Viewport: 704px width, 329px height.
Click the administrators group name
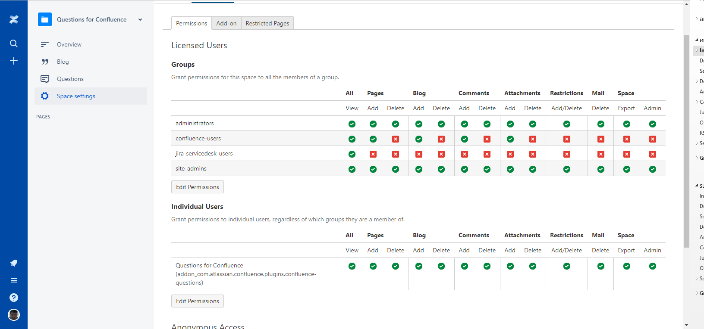pos(195,123)
